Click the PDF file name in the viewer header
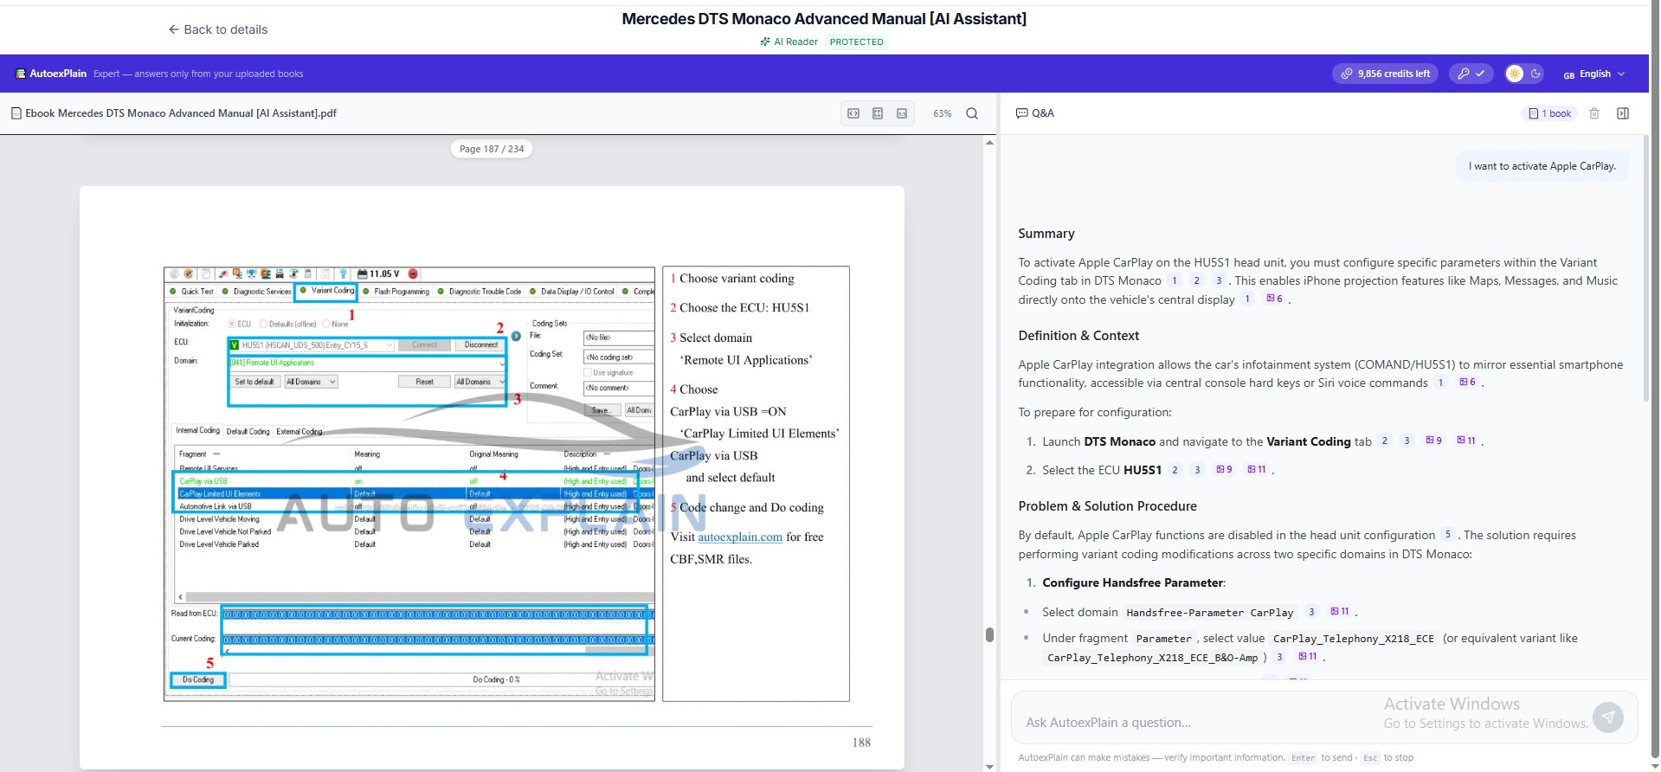Viewport: 1661px width, 772px height. pyautogui.click(x=181, y=113)
